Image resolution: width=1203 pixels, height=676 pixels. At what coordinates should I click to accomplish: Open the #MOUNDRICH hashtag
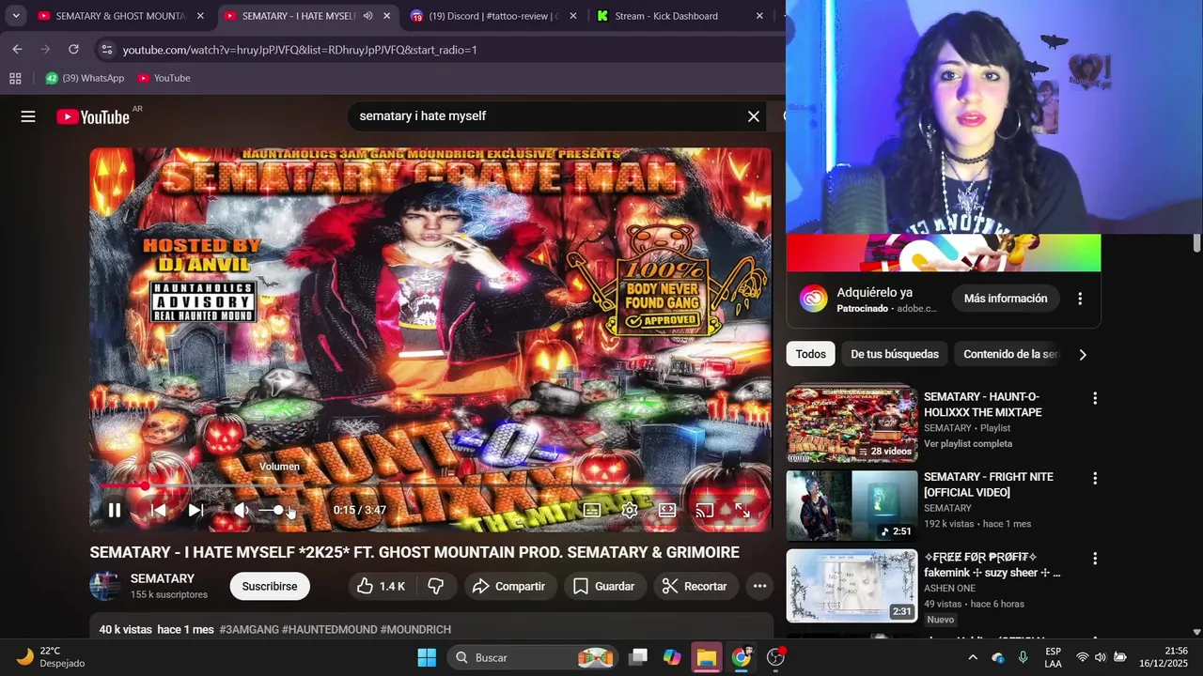pyautogui.click(x=415, y=630)
